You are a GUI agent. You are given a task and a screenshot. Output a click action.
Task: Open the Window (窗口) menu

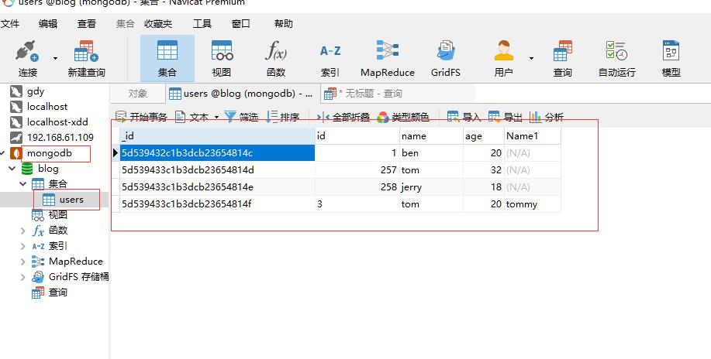(x=241, y=23)
